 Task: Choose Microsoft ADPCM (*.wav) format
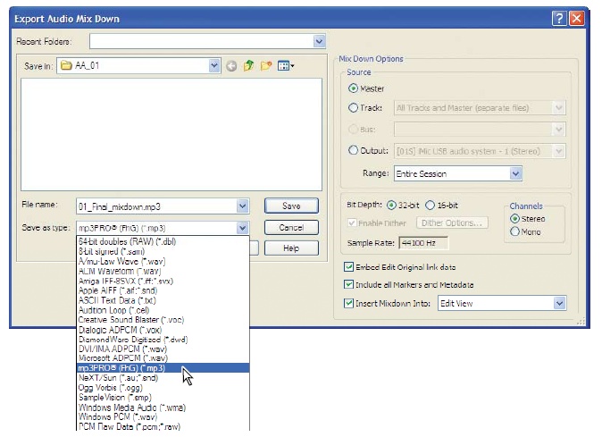[163, 358]
